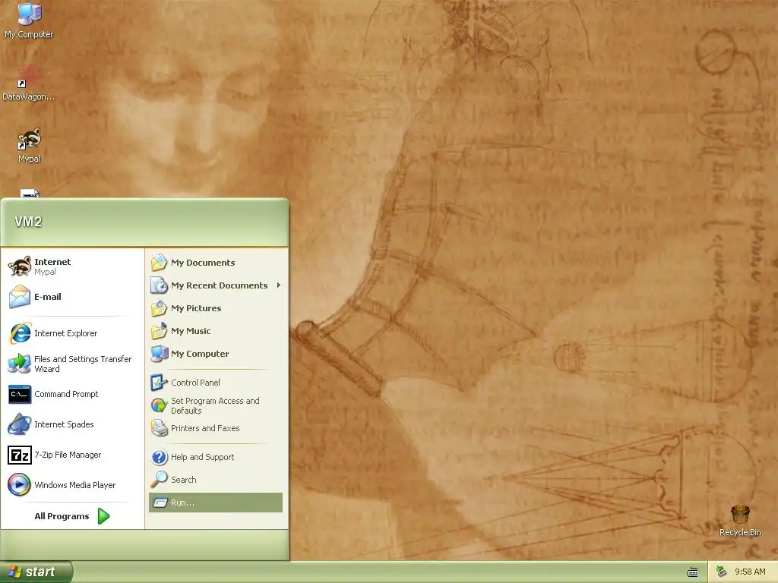Click the Command Prompt icon
The height and width of the screenshot is (583, 778).
pos(20,394)
